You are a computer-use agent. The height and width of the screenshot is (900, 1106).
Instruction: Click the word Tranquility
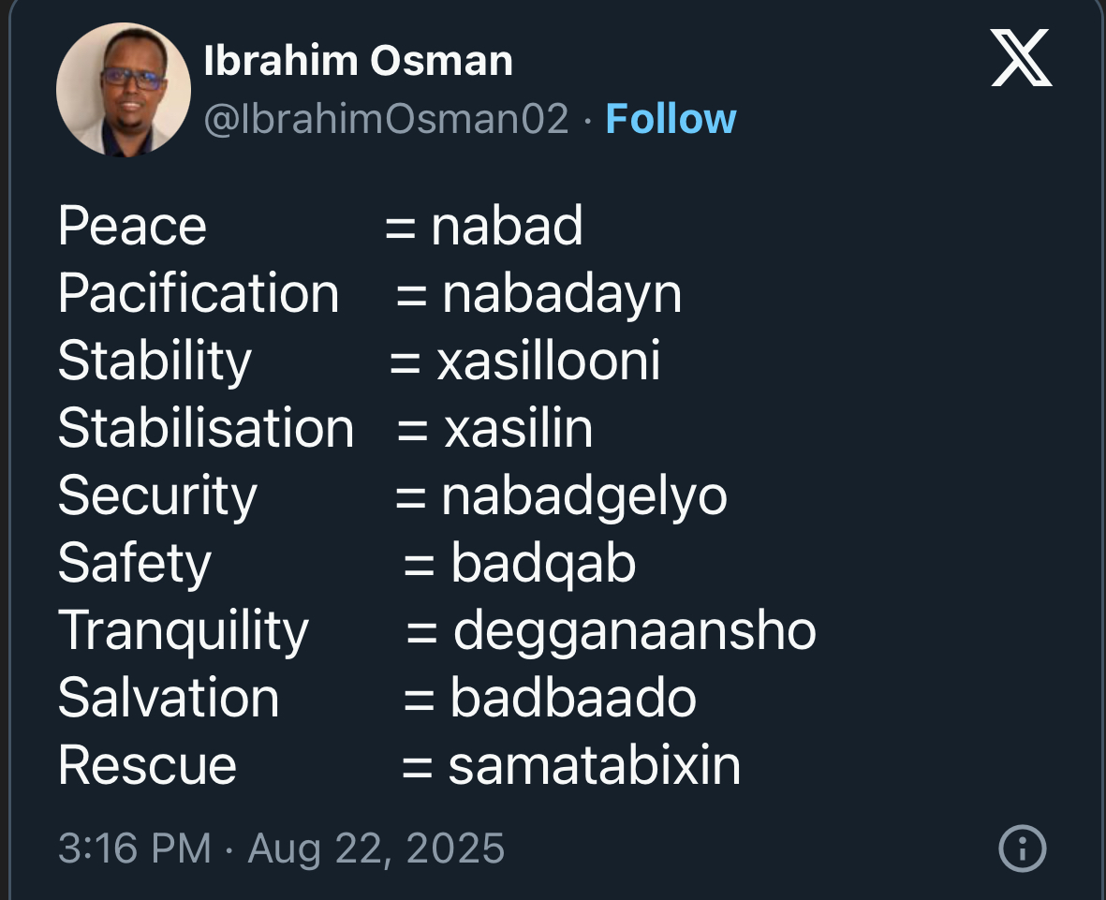tap(184, 631)
